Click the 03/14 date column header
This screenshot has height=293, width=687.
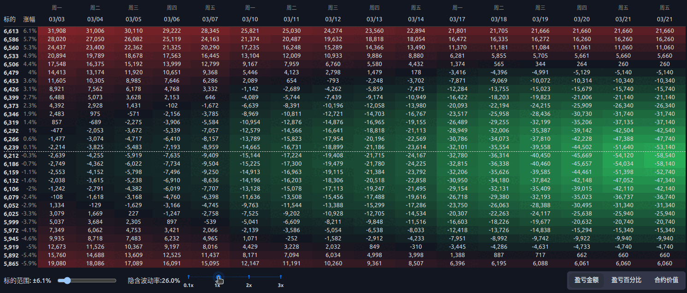(x=416, y=19)
